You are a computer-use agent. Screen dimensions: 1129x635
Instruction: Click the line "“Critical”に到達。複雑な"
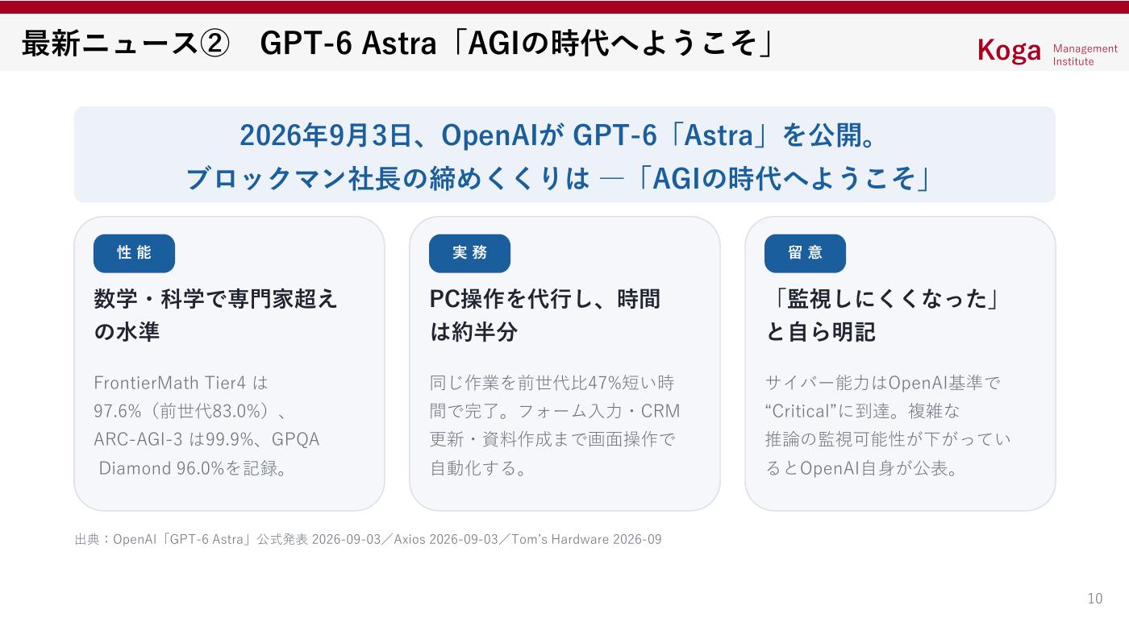tap(863, 411)
